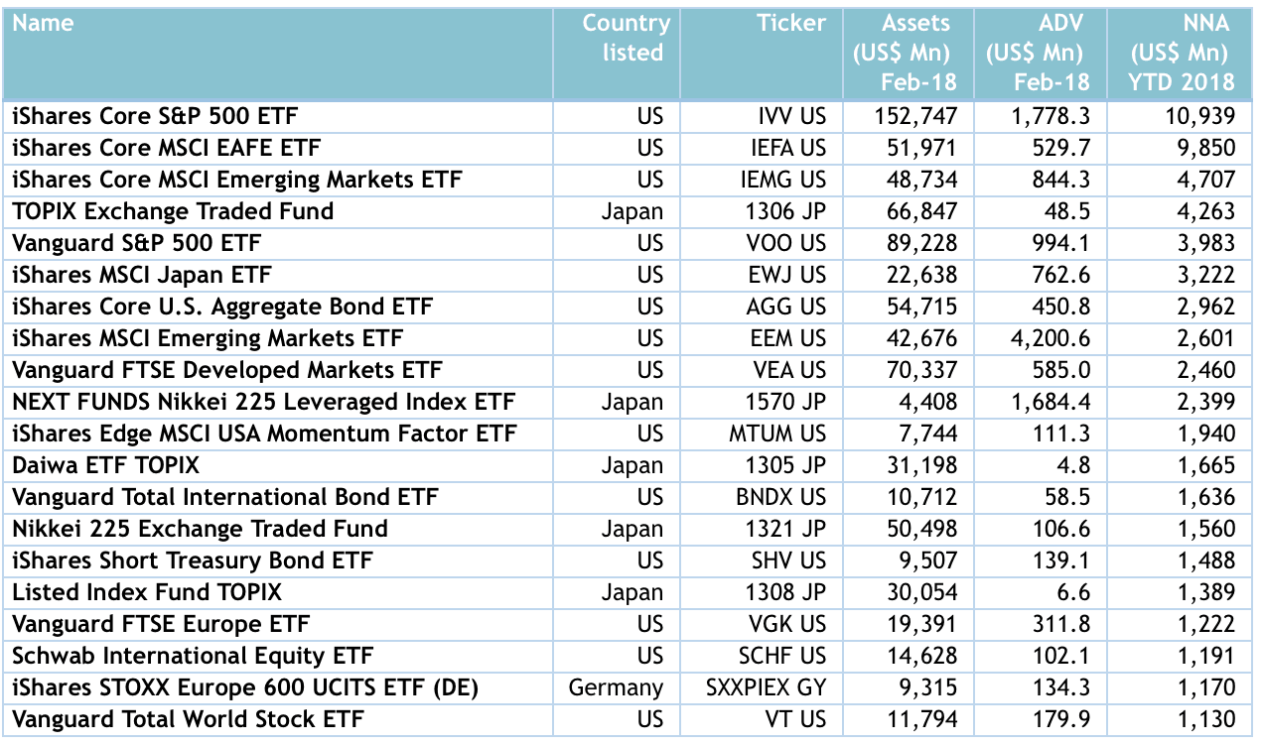Select the BNDX US ticker cell

pos(780,497)
